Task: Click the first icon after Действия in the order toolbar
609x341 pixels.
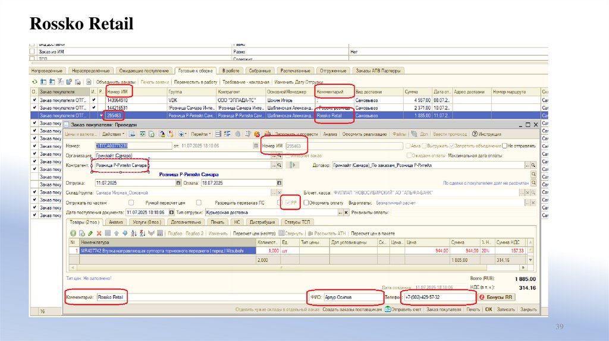Action: 133,134
